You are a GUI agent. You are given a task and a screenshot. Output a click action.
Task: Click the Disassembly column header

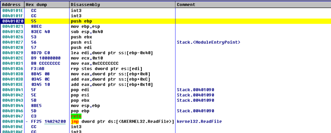(86, 4)
